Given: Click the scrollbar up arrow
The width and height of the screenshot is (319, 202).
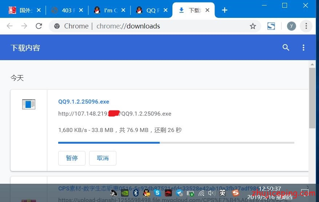Looking at the screenshot, I should point(312,65).
